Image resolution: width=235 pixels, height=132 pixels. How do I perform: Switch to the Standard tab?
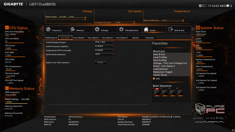point(65,38)
